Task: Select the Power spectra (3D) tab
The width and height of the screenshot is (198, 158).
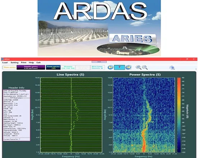Action: click(53, 68)
